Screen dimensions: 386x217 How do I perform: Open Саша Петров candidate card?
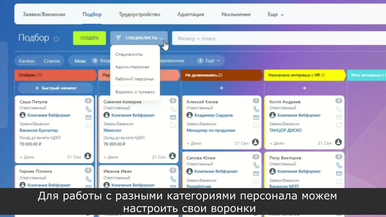[x=33, y=102]
